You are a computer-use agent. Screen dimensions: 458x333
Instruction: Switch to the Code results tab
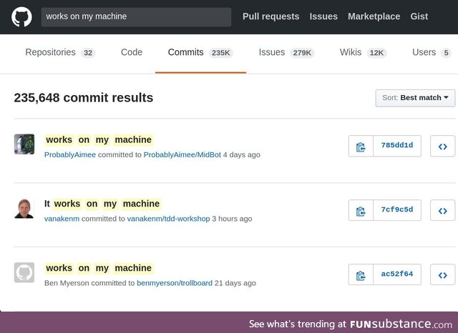point(132,52)
